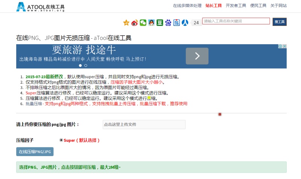Add to favorites with the star icon
This screenshot has height=179, width=301.
[126, 23]
